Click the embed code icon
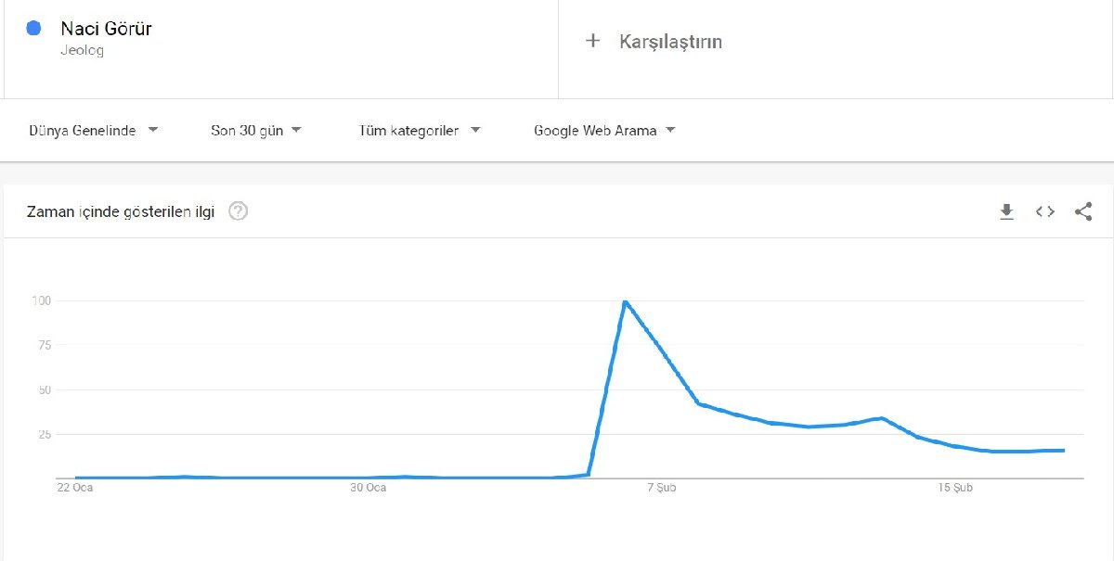Viewport: 1114px width, 561px height. [1045, 211]
